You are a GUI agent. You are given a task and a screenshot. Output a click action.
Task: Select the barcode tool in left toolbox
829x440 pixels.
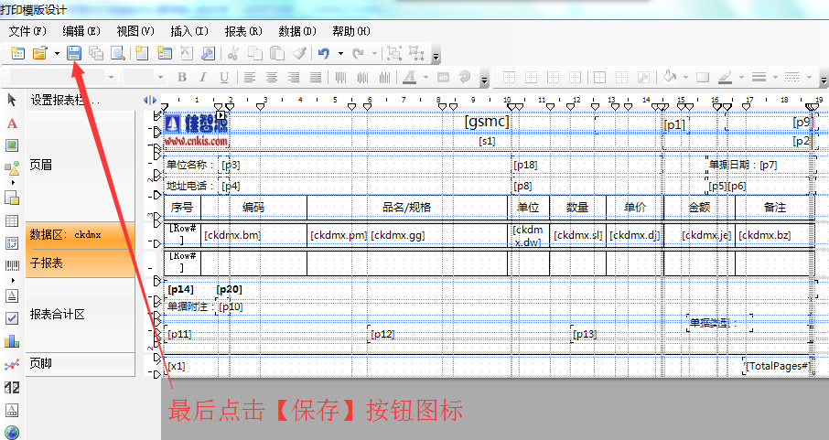coord(12,267)
